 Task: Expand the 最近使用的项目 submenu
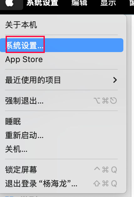(x=61, y=80)
